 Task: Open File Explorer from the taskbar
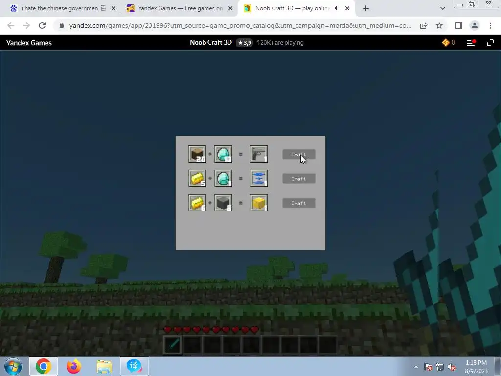tap(104, 366)
